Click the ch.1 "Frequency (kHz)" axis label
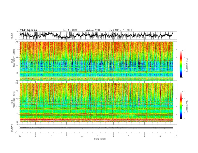The height and width of the screenshot is (153, 198). tap(14, 58)
